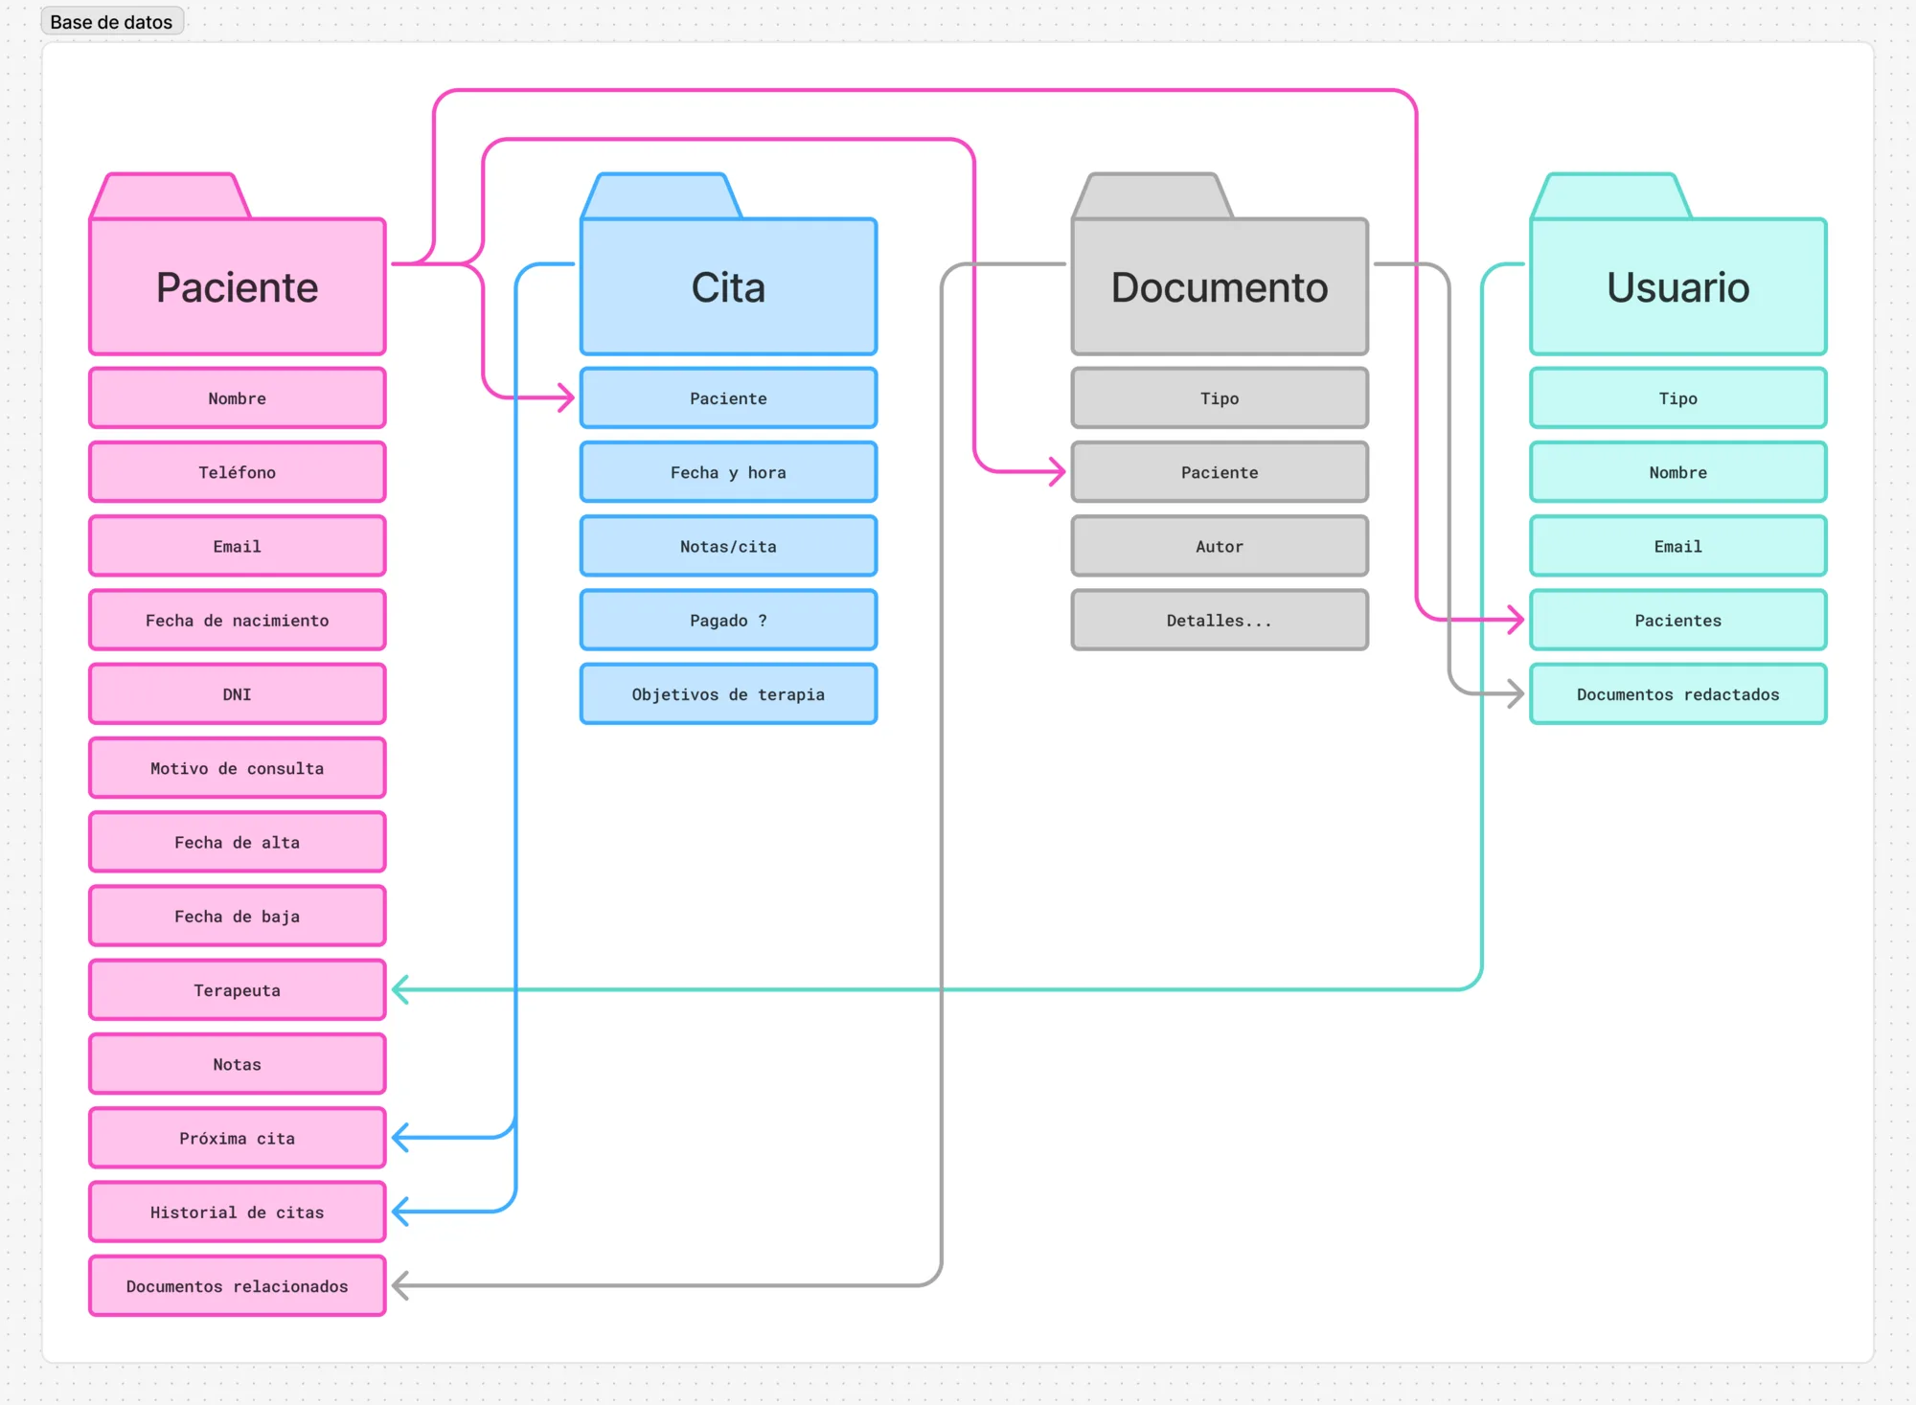Screen dimensions: 1916x1405
Task: Click the Email field under Paciente
Action: click(x=238, y=546)
